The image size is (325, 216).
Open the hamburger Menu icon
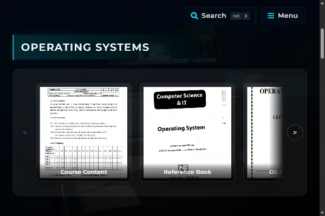click(x=271, y=16)
